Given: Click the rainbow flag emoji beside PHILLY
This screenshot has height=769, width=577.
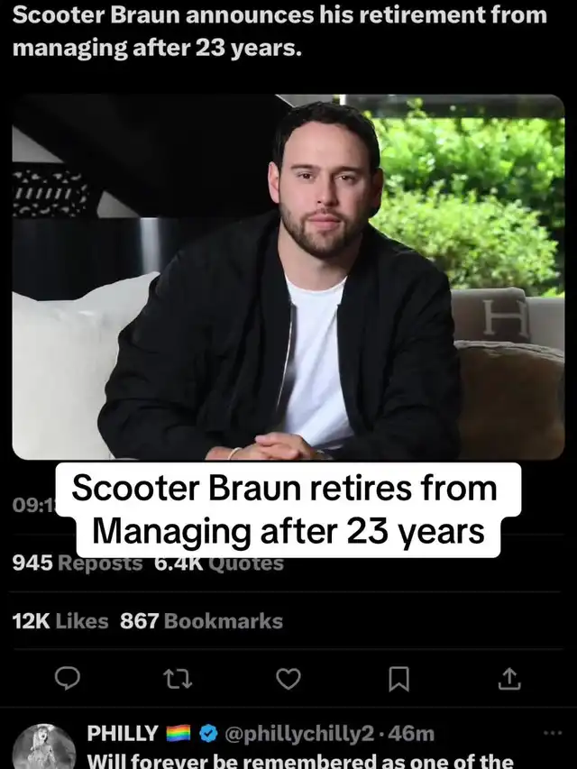Looking at the screenshot, I should [x=181, y=734].
